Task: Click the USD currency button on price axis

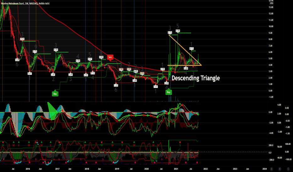Action: coord(271,3)
